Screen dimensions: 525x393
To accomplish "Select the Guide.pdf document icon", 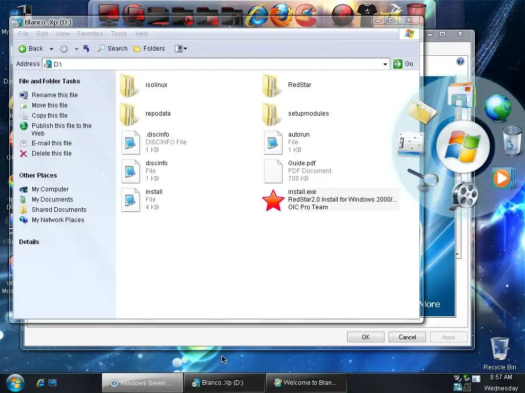I will 273,171.
